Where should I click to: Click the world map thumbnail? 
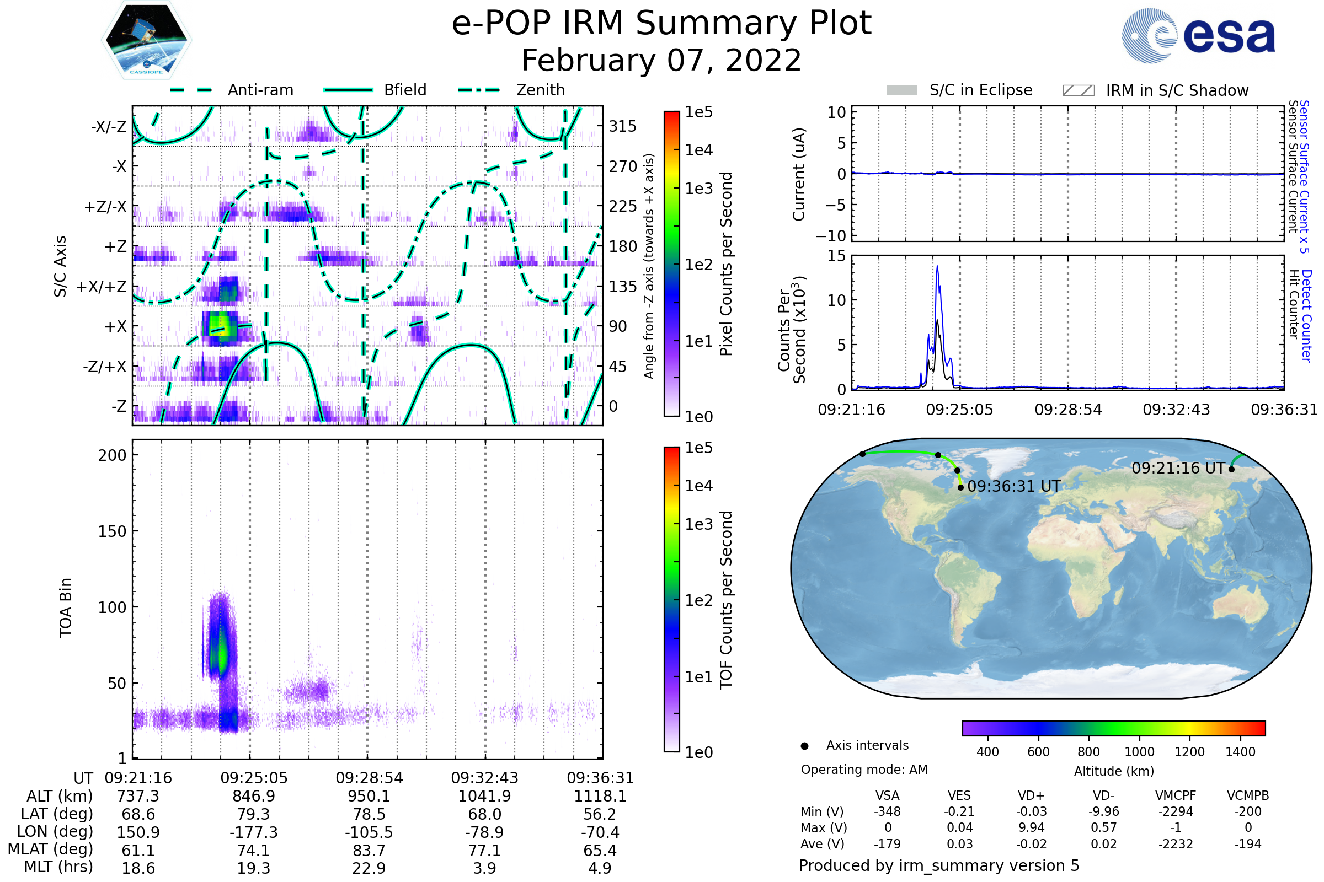[1051, 568]
